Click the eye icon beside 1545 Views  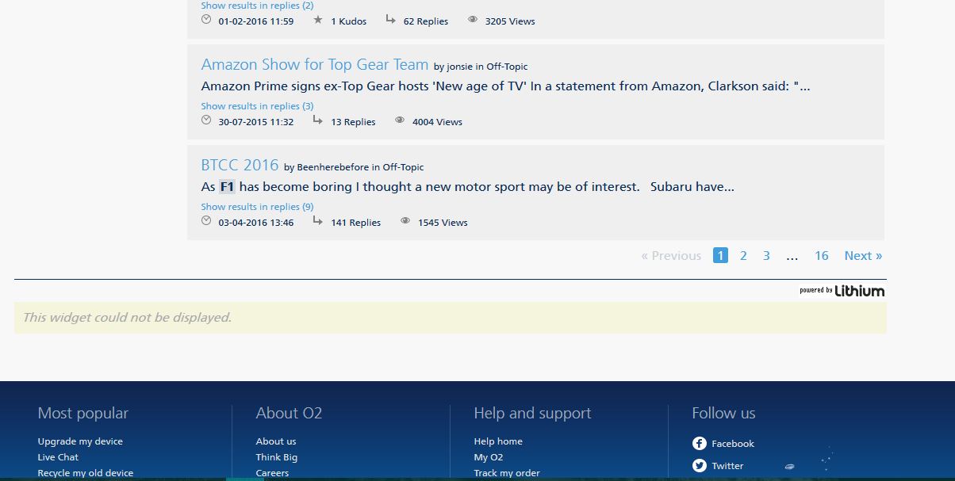(x=405, y=222)
